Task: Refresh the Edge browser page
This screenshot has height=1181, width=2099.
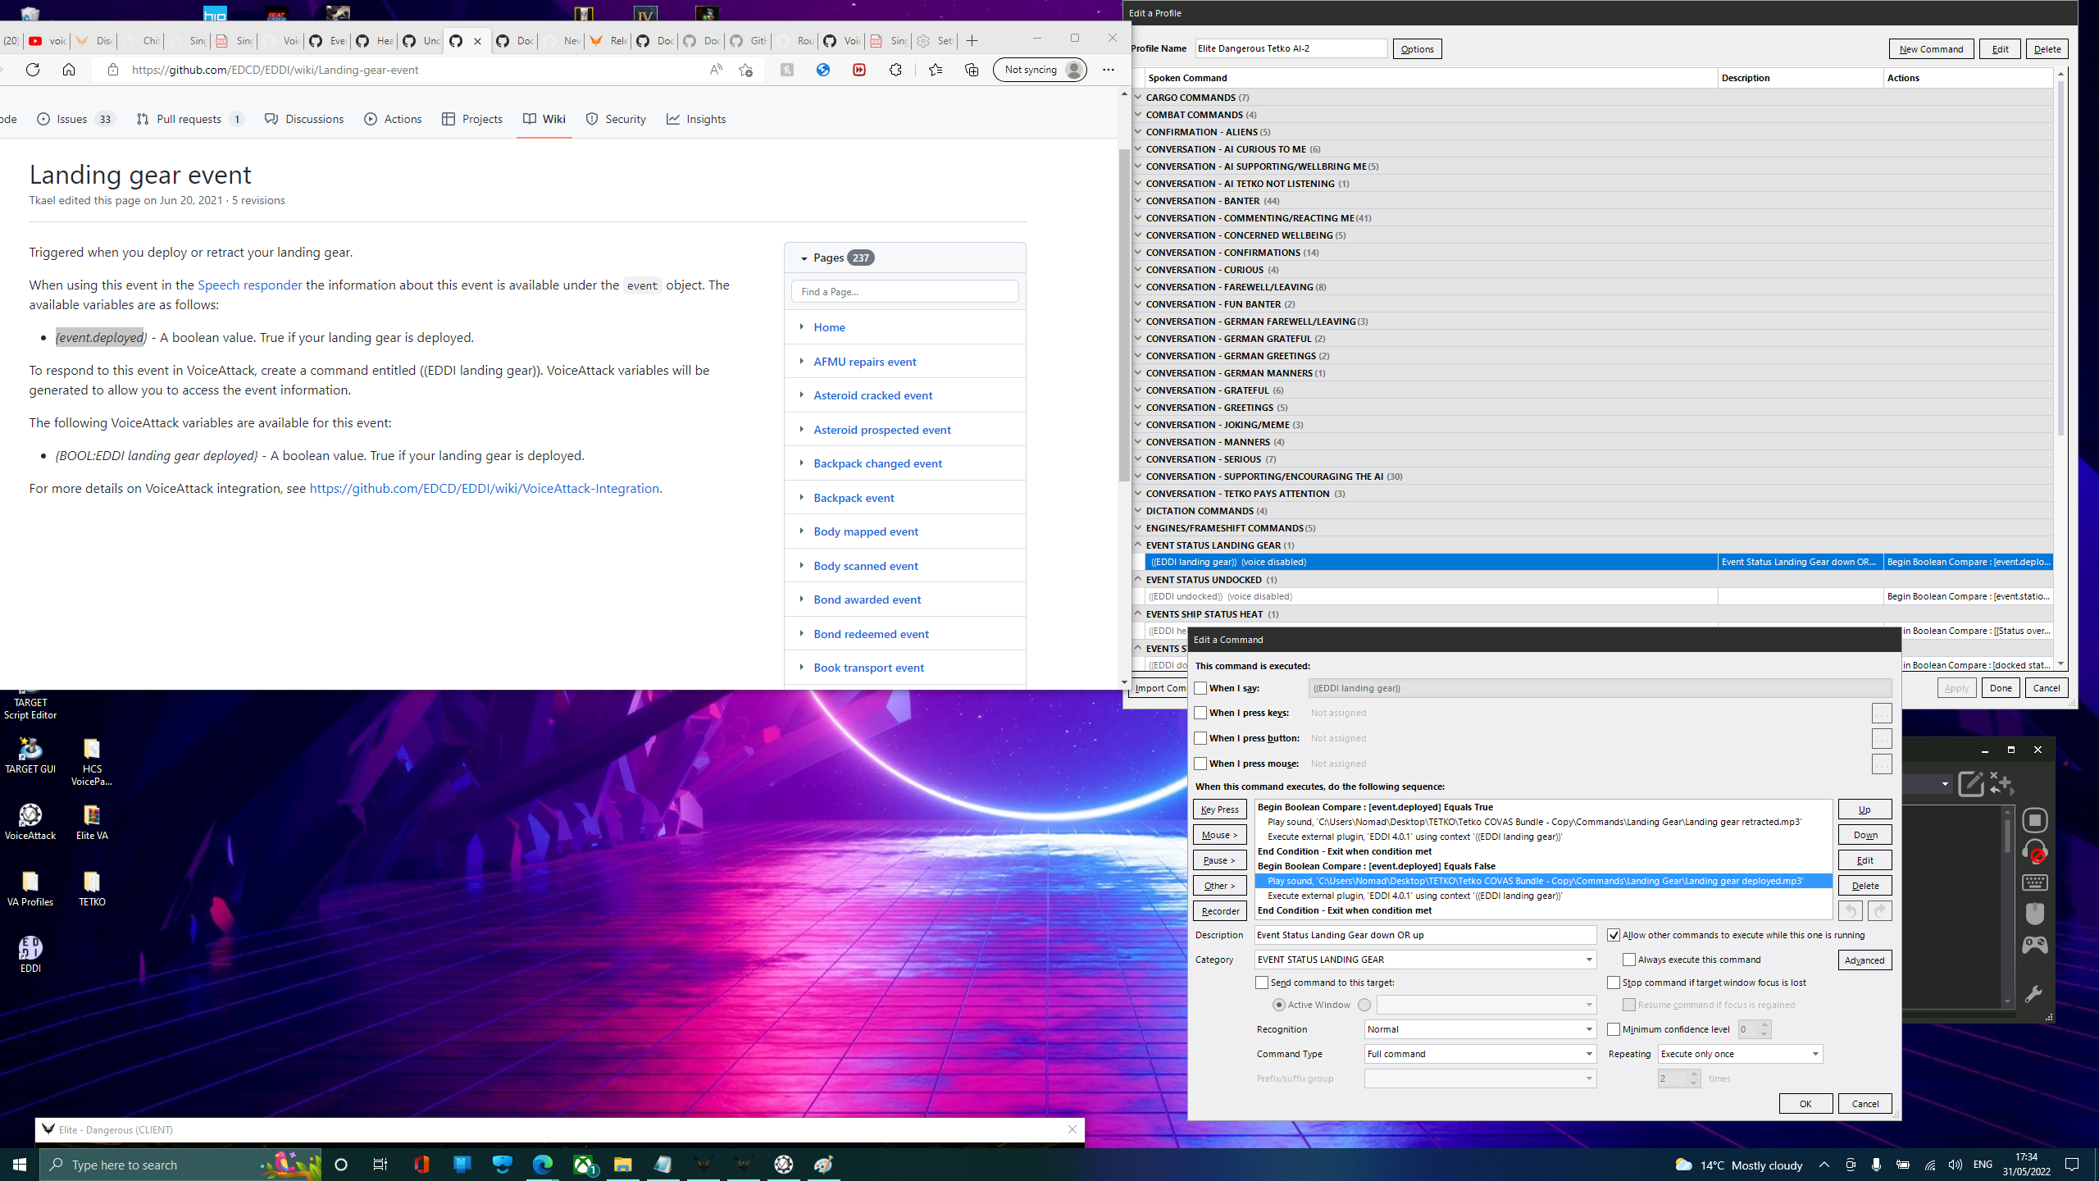Action: point(33,70)
